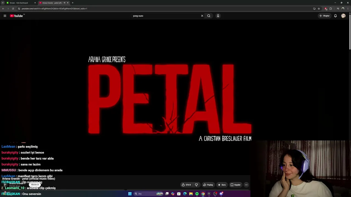Click the Oluştur create button
The height and width of the screenshot is (197, 351).
pos(324,16)
